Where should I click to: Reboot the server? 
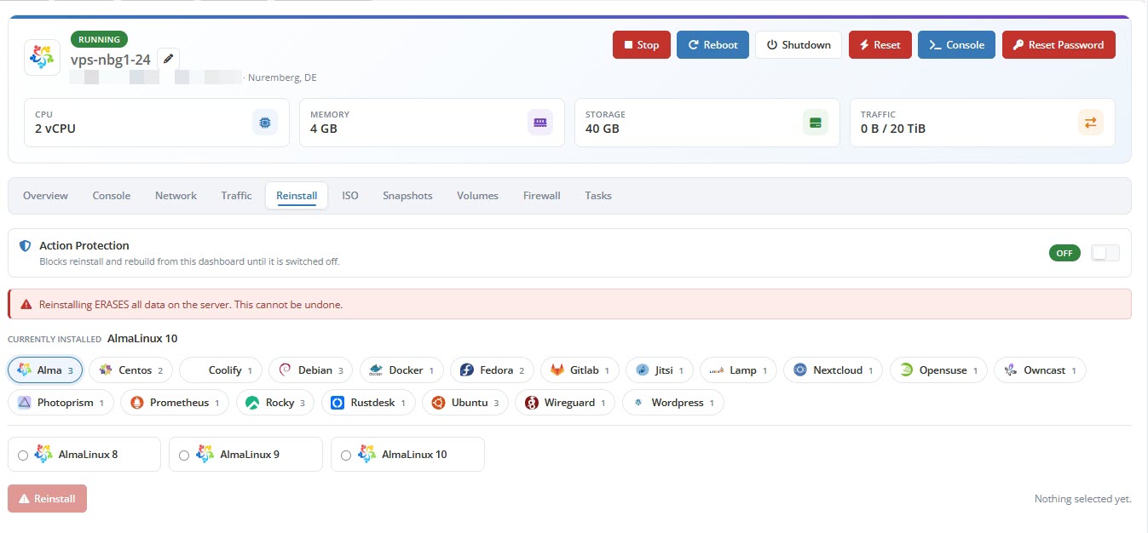[713, 45]
